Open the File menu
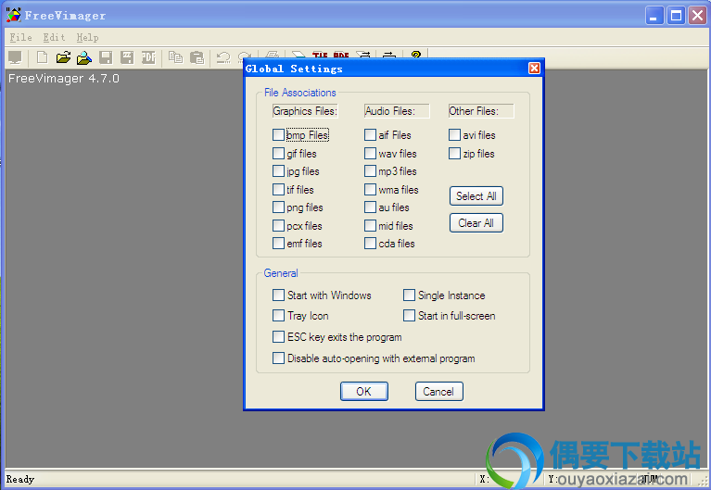The width and height of the screenshot is (711, 490). click(x=21, y=38)
